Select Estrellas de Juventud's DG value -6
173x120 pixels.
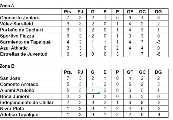click(x=159, y=54)
